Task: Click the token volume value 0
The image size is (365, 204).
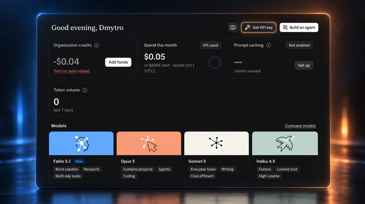Action: (56, 102)
